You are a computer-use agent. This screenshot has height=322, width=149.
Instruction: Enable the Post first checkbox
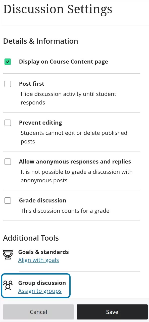pyautogui.click(x=8, y=84)
